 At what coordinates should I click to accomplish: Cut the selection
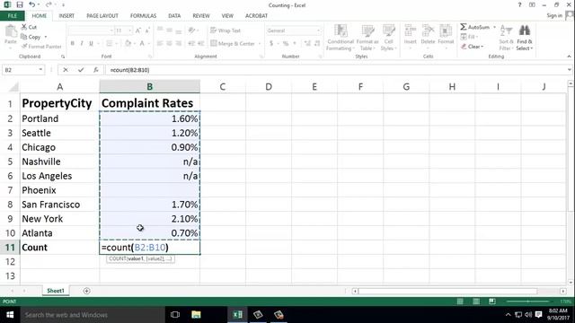tap(29, 27)
